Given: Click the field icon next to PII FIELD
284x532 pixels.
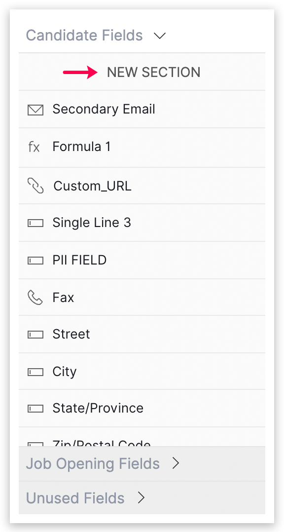Looking at the screenshot, I should 35,260.
